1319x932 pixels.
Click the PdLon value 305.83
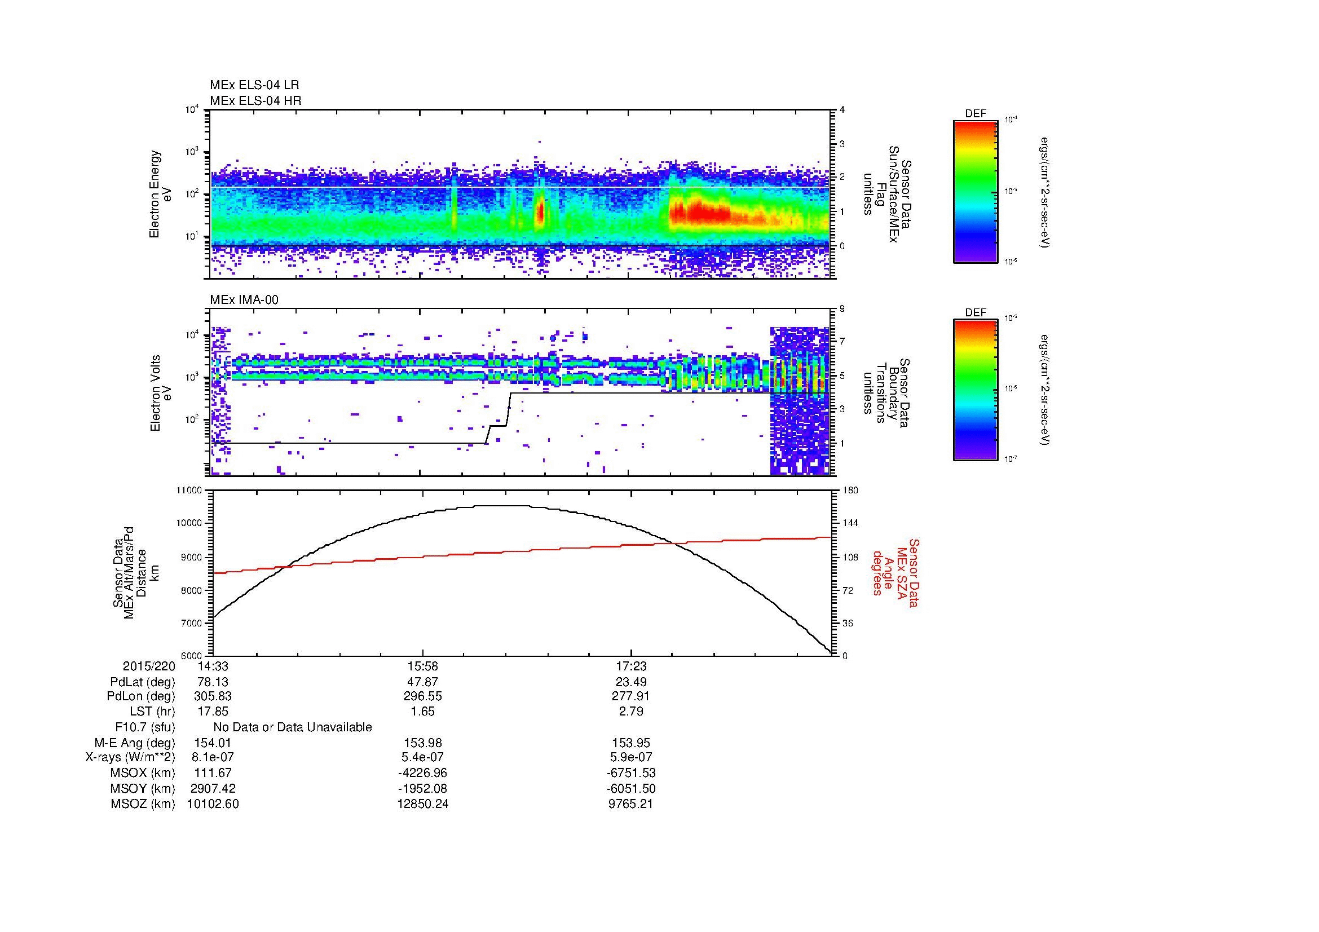point(213,696)
